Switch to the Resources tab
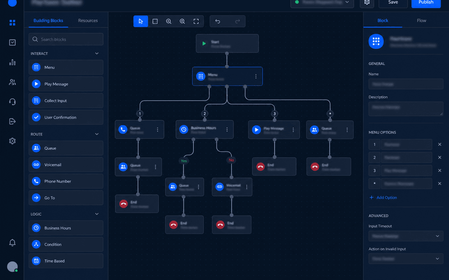 88,21
